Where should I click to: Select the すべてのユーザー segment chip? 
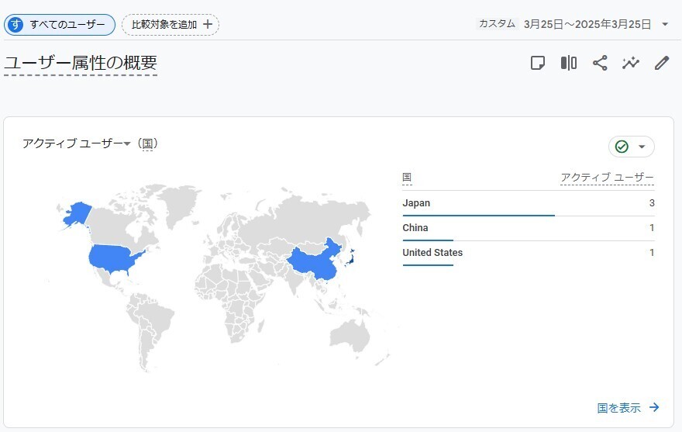pos(60,24)
